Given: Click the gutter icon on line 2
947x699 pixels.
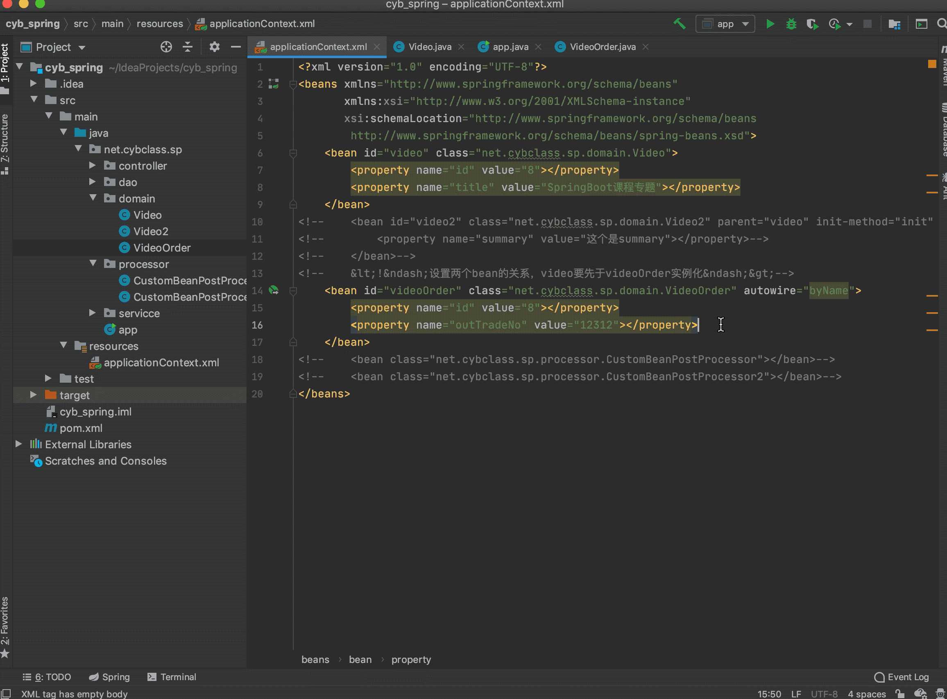Looking at the screenshot, I should click(274, 84).
